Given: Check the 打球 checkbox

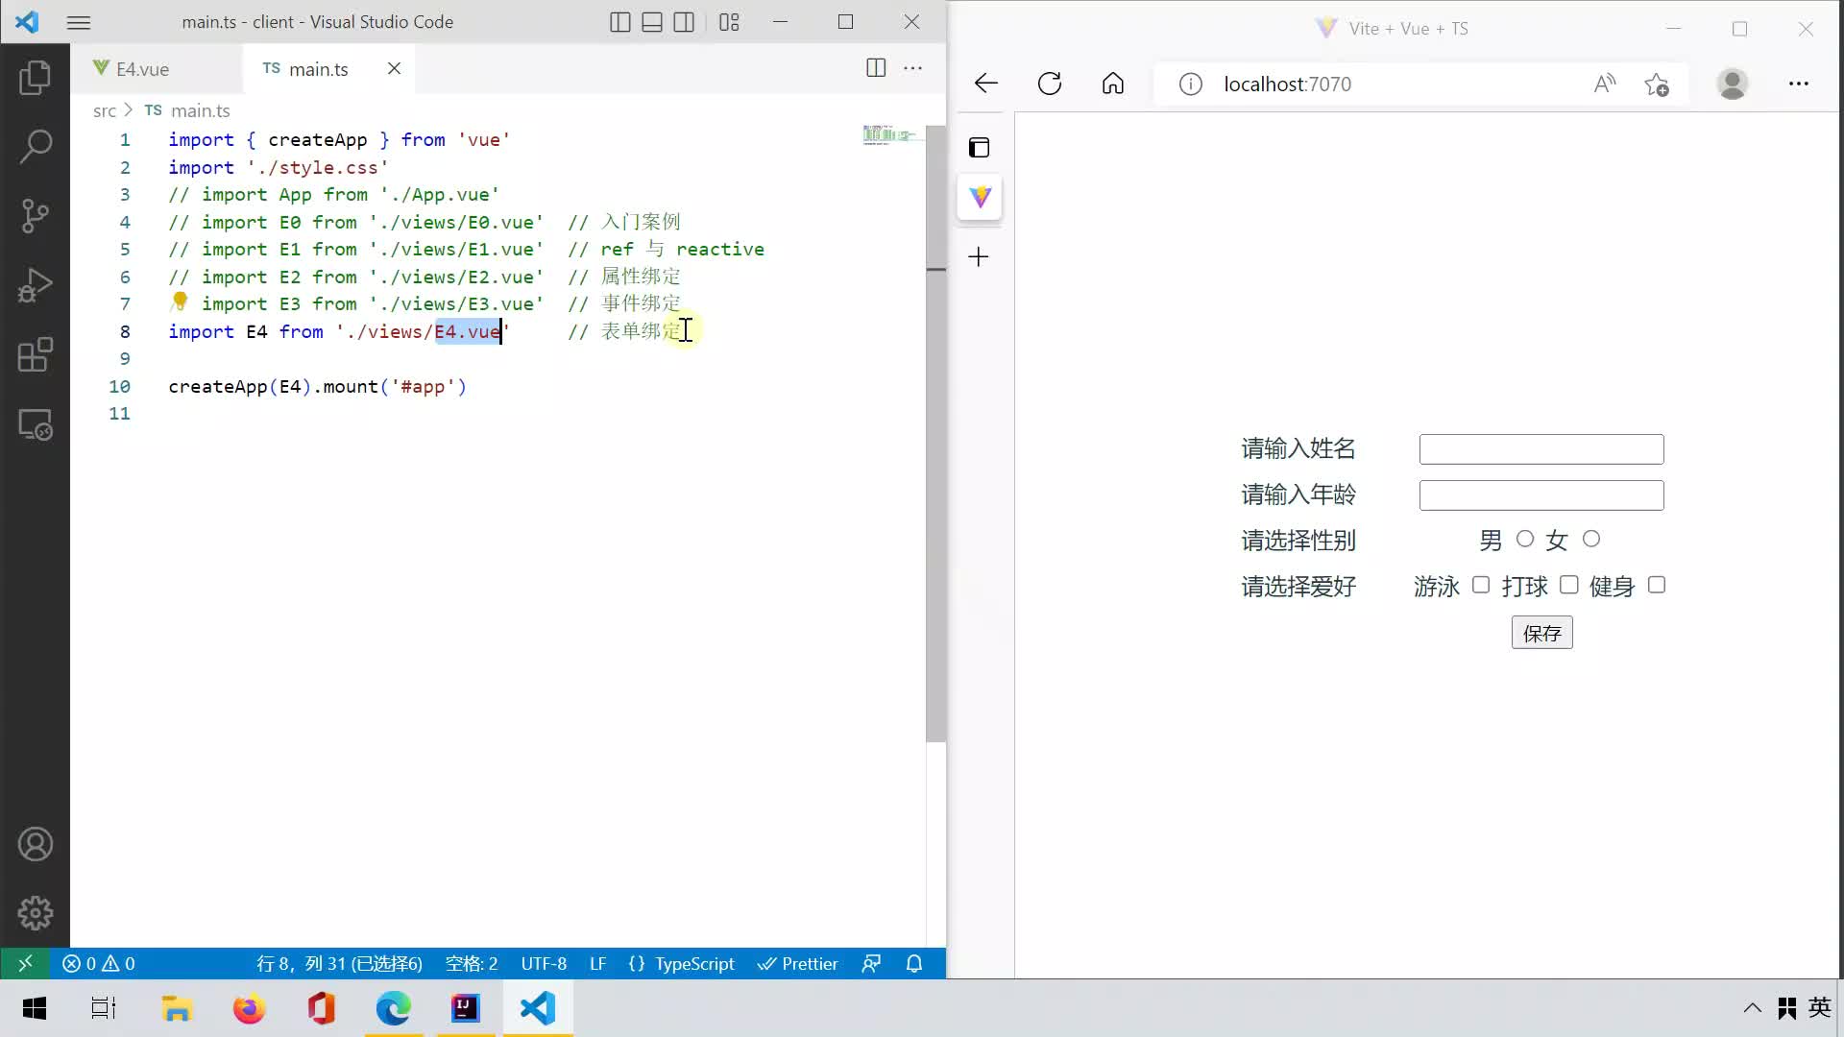Looking at the screenshot, I should tap(1569, 585).
